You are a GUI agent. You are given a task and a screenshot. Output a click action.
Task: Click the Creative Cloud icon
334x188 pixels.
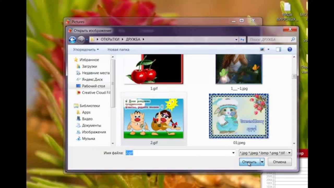(x=78, y=92)
